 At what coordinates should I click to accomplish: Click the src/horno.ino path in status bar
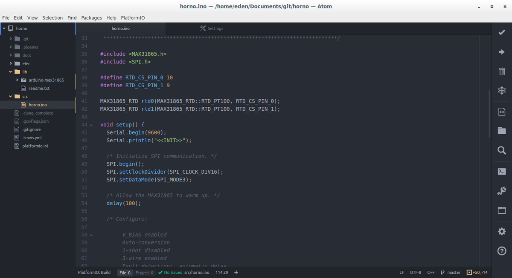pos(197,272)
